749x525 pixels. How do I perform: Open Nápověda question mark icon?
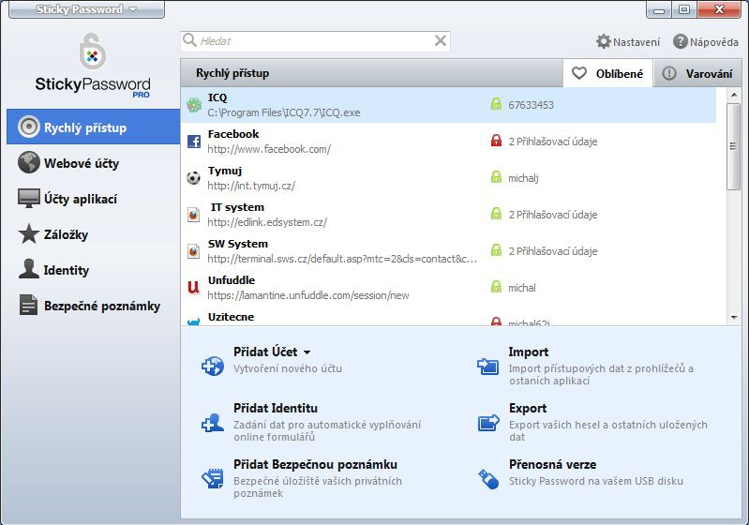pos(680,41)
